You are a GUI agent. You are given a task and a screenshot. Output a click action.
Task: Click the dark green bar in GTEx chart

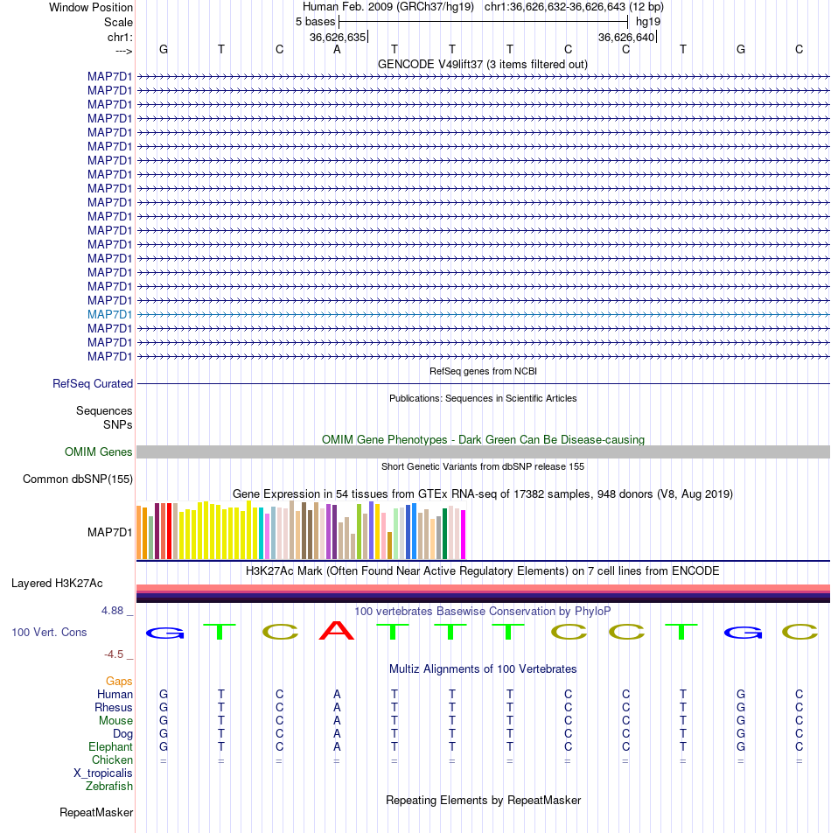pos(445,534)
